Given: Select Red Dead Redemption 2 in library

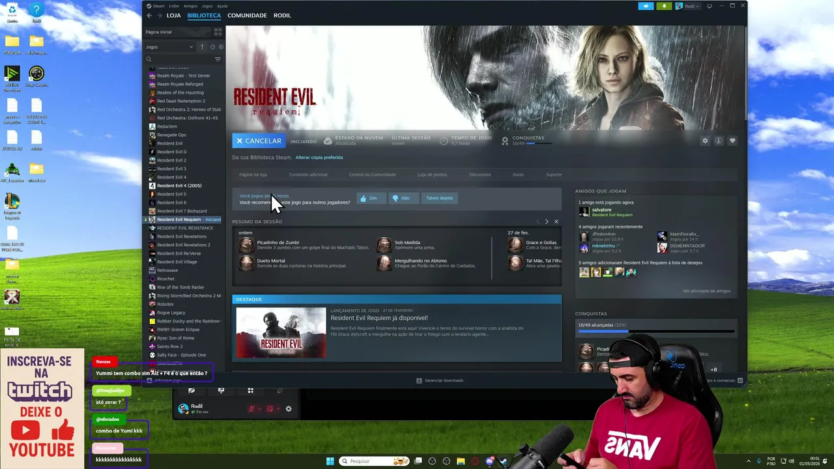Looking at the screenshot, I should (x=180, y=101).
